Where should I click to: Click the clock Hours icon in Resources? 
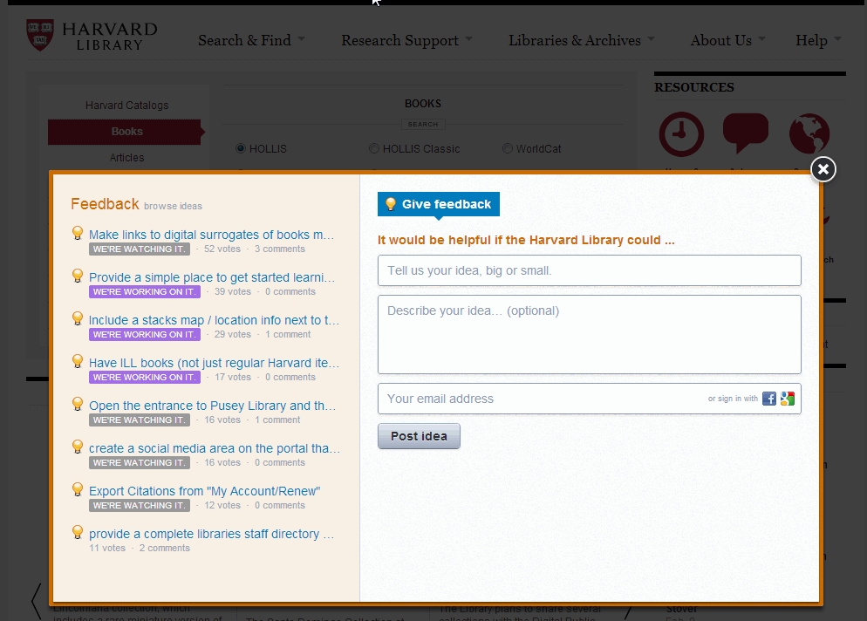pyautogui.click(x=681, y=133)
